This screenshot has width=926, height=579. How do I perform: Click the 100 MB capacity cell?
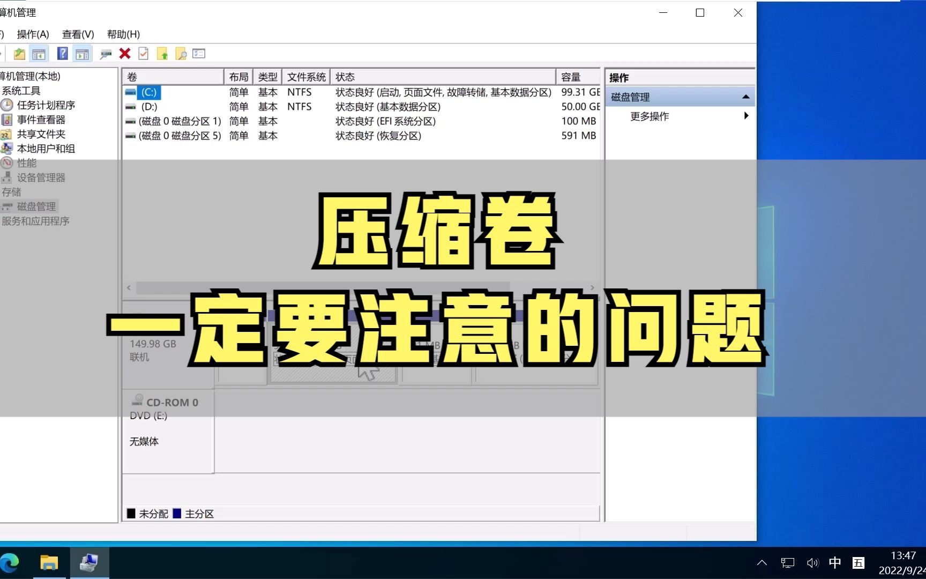[x=579, y=121]
